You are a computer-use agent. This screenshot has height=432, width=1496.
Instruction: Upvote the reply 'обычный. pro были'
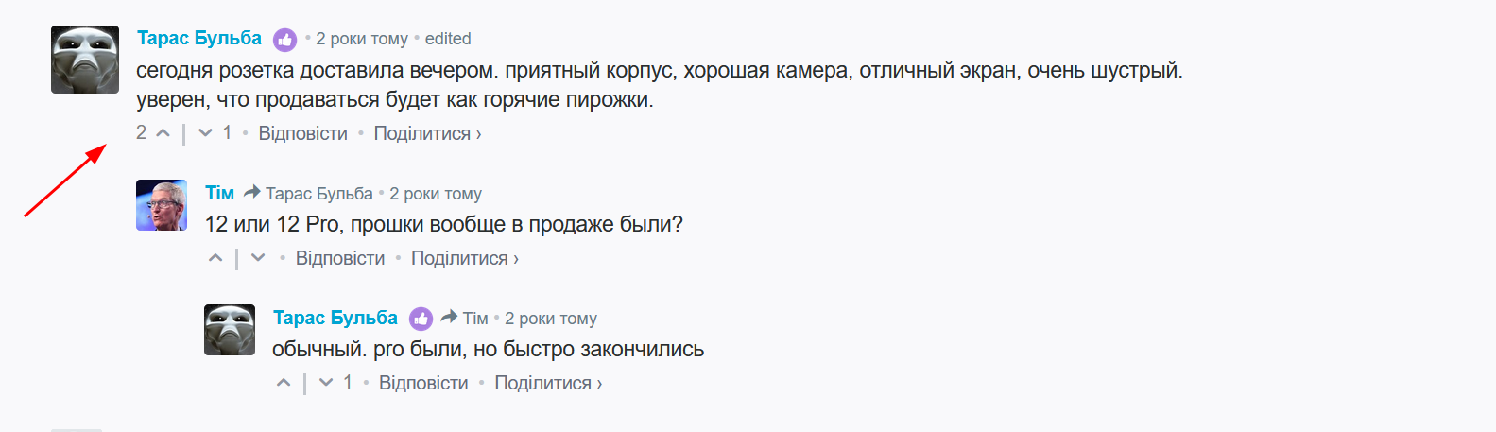click(284, 383)
